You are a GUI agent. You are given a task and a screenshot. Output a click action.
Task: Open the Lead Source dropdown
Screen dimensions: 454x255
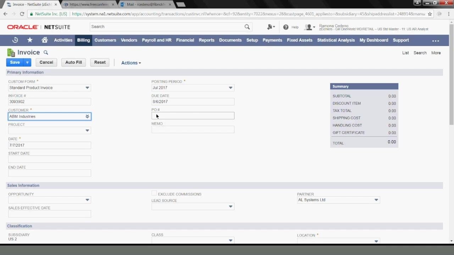coord(231,206)
